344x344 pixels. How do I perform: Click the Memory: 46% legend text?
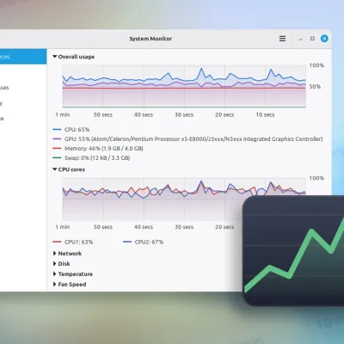point(104,149)
